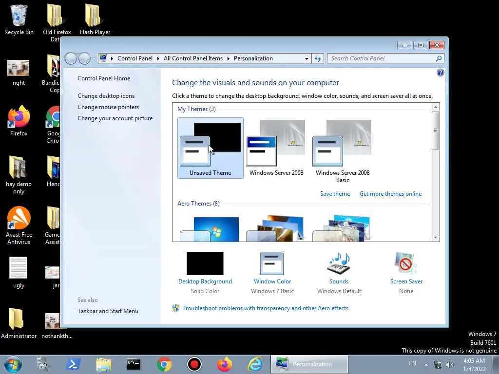The image size is (499, 374).
Task: Click the blue help question mark icon
Action: (440, 73)
